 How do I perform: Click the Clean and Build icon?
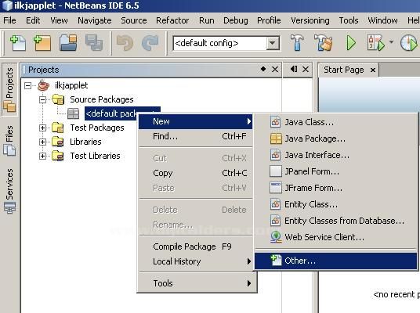[x=324, y=43]
